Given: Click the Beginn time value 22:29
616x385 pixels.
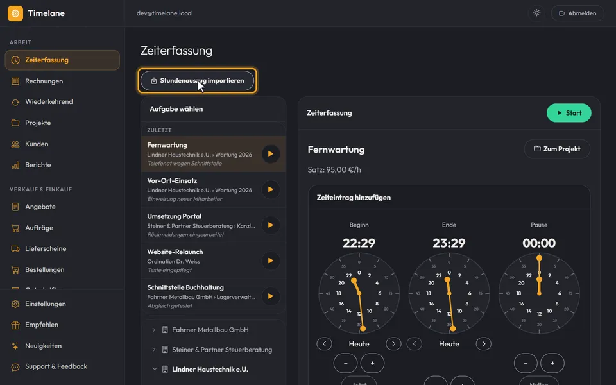Looking at the screenshot, I should pos(359,243).
